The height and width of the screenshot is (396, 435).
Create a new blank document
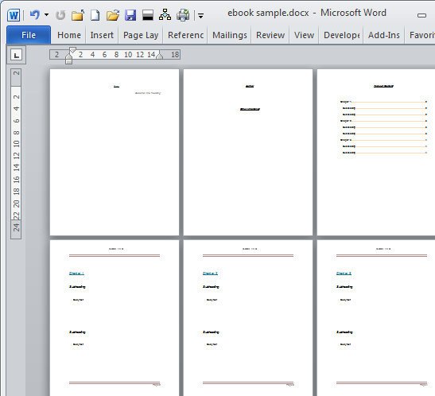pyautogui.click(x=95, y=15)
